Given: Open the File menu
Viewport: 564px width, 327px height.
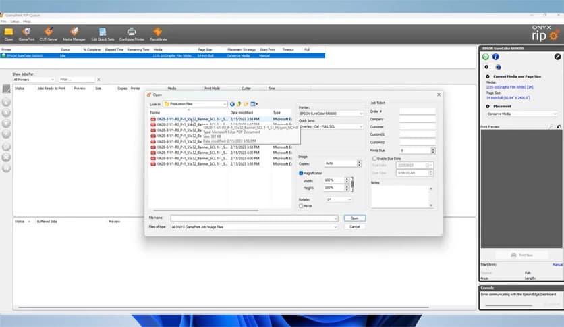Looking at the screenshot, I should click(3, 22).
